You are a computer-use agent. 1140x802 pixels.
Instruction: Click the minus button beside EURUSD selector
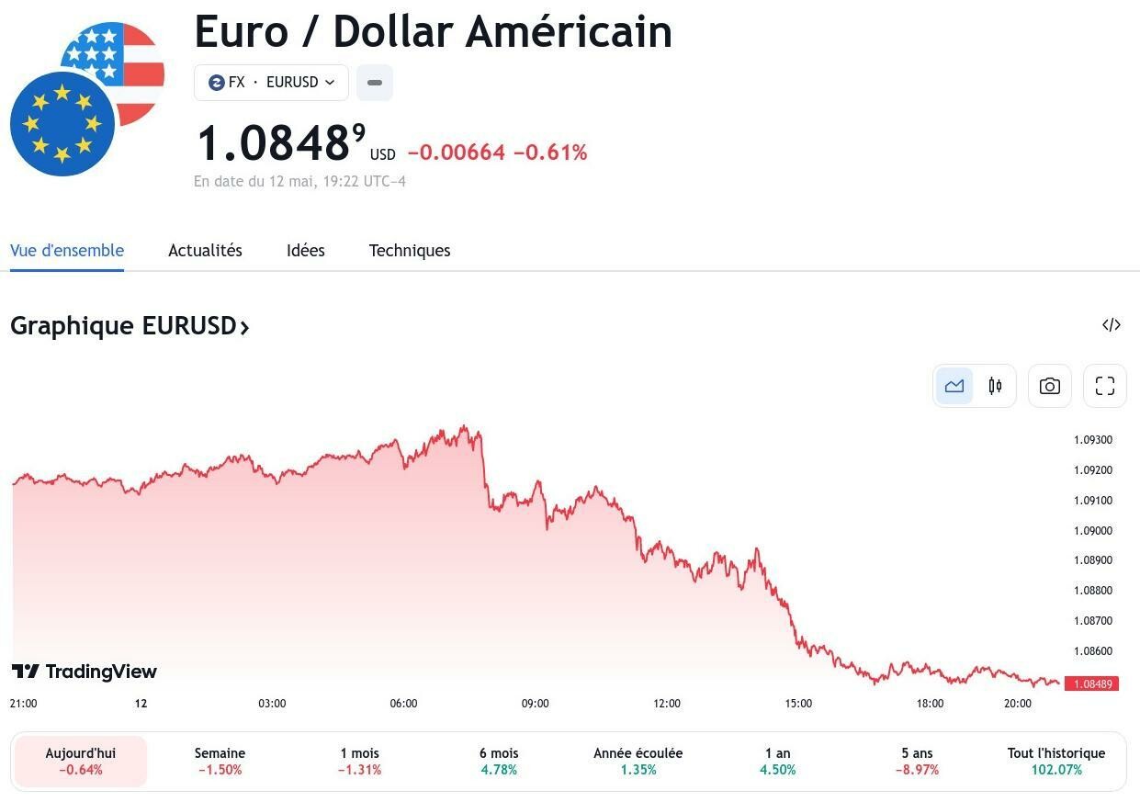(375, 83)
